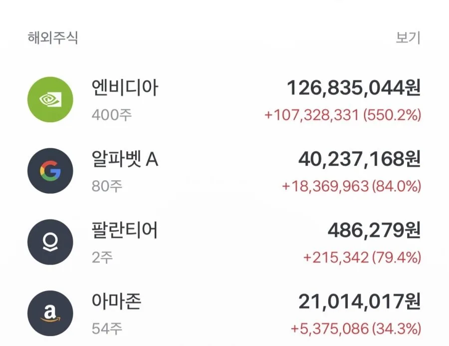
Task: Tap the Palantir logo icon
Action: (x=50, y=242)
